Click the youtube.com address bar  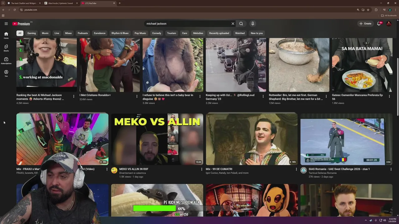187,10
